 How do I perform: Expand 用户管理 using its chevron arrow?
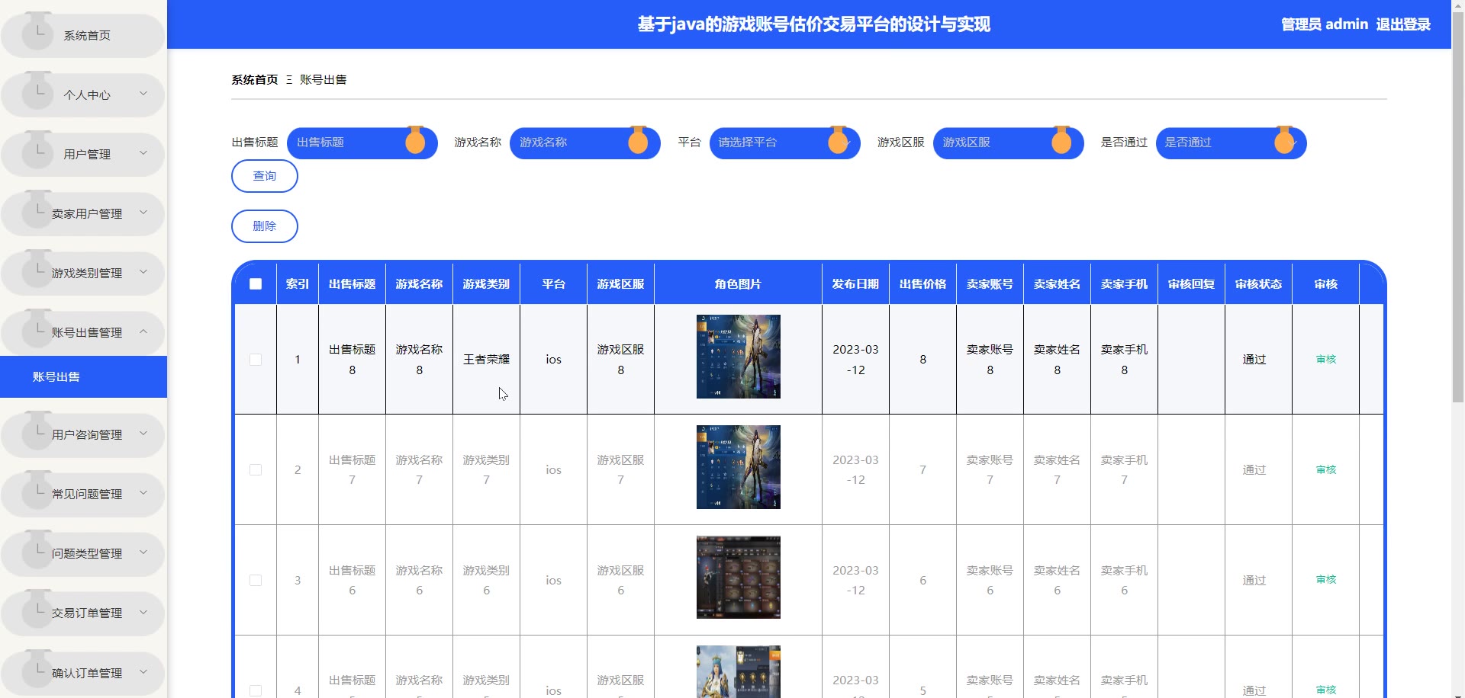click(143, 153)
